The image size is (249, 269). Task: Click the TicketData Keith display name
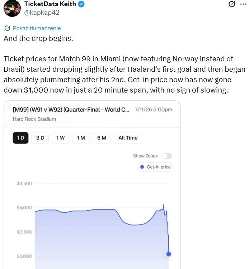(x=50, y=4)
